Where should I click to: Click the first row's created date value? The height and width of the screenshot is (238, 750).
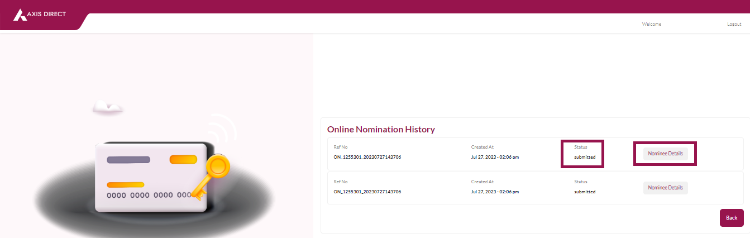point(495,157)
